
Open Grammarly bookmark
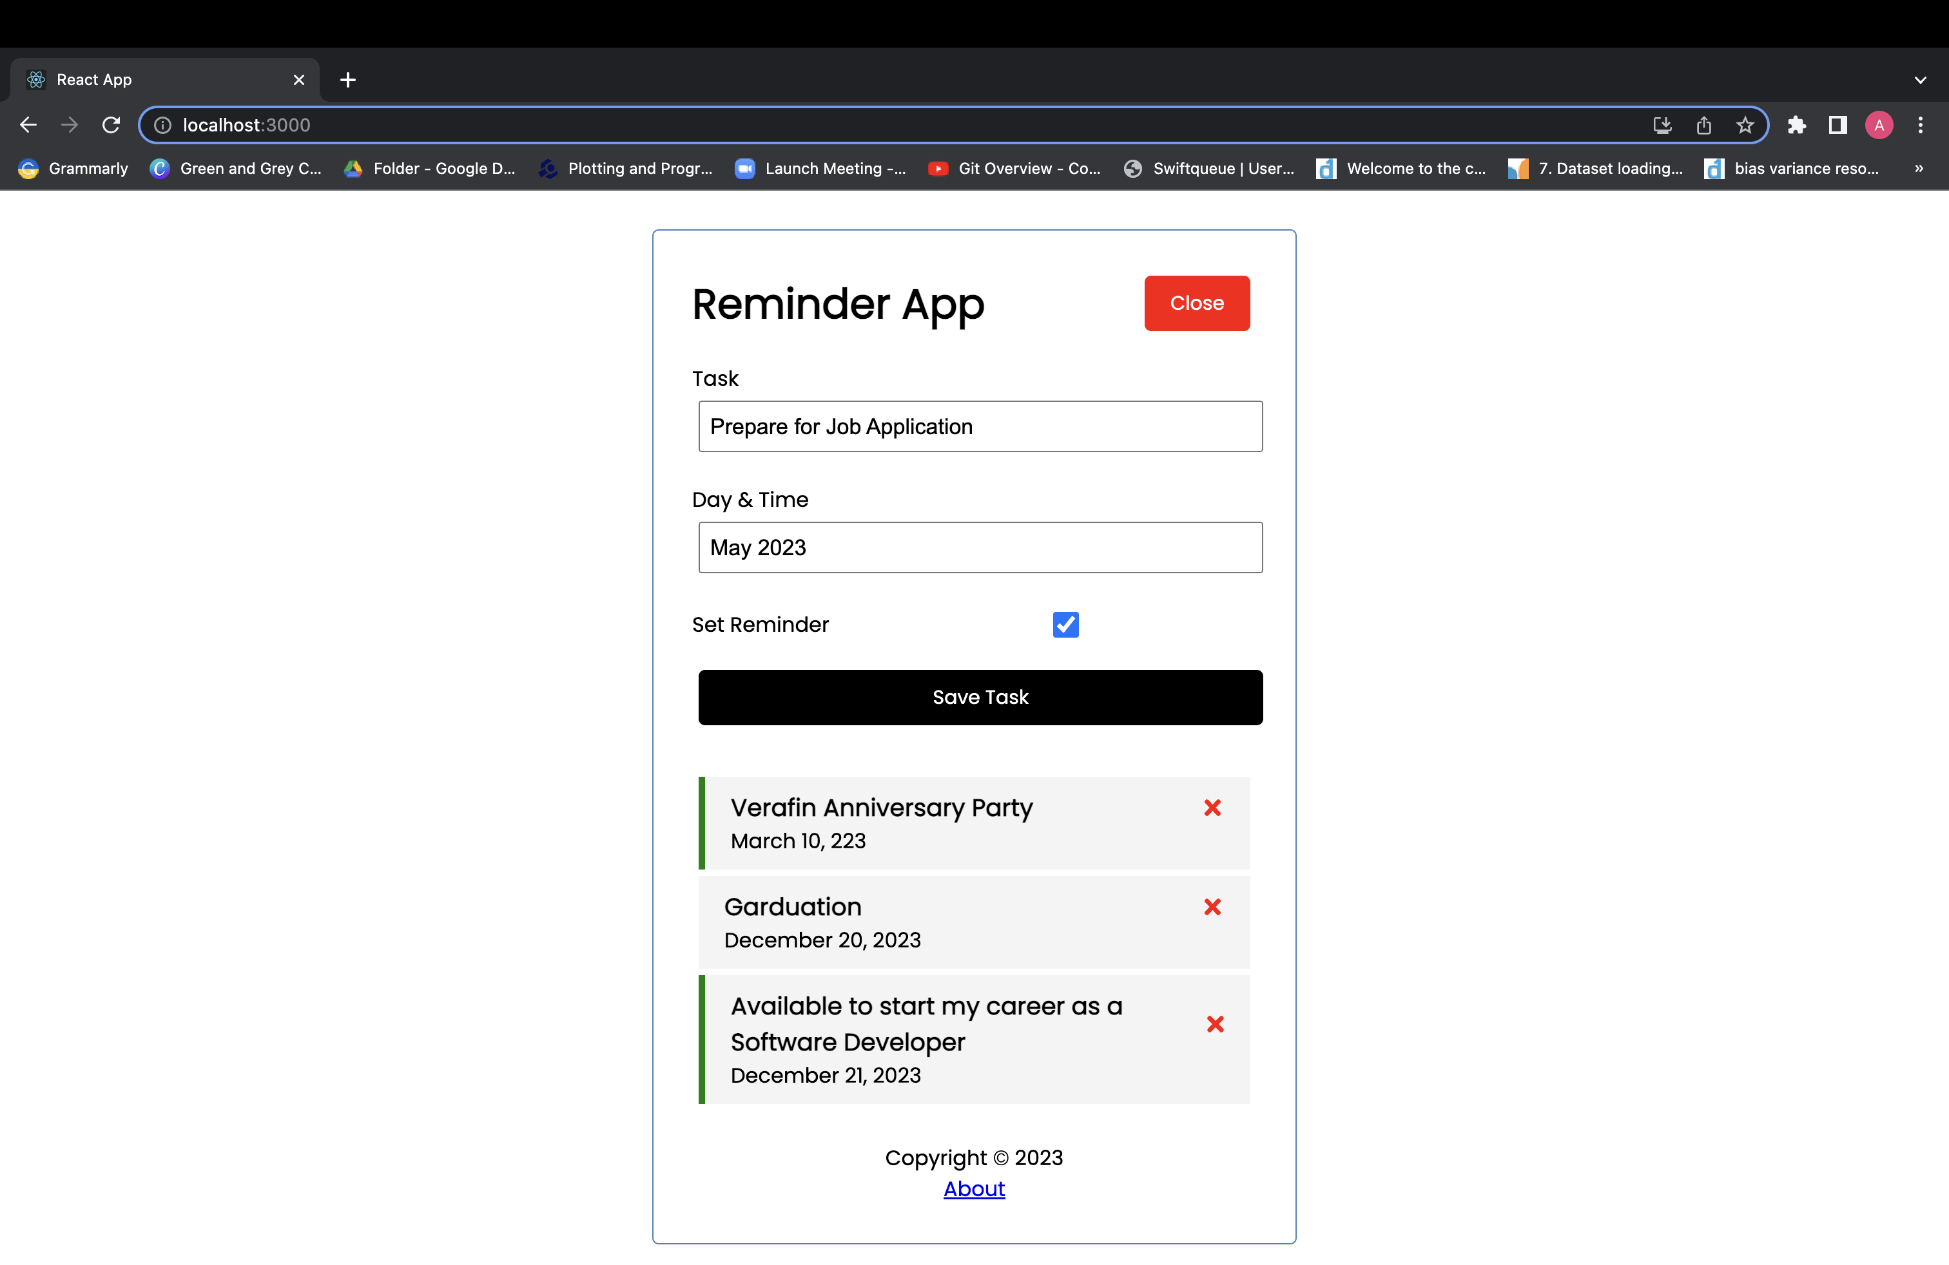point(73,169)
